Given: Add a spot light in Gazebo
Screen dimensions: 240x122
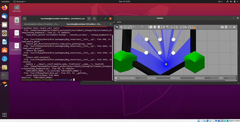Looking at the screenshot, I should (168, 27).
